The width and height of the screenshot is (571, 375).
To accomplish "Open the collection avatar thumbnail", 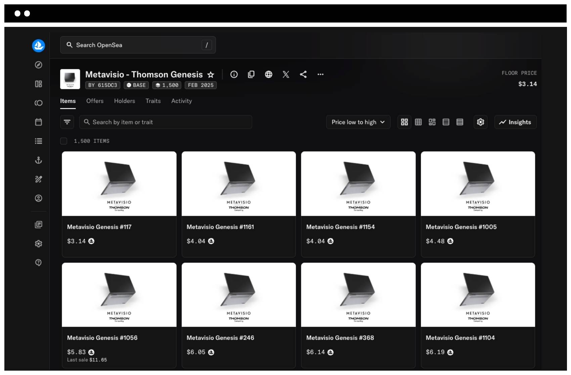I will 70,79.
